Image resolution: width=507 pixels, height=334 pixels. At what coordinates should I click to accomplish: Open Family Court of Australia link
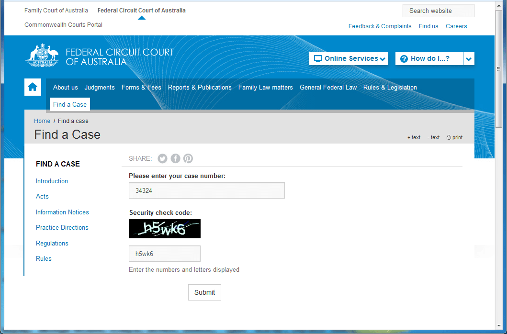(x=56, y=11)
